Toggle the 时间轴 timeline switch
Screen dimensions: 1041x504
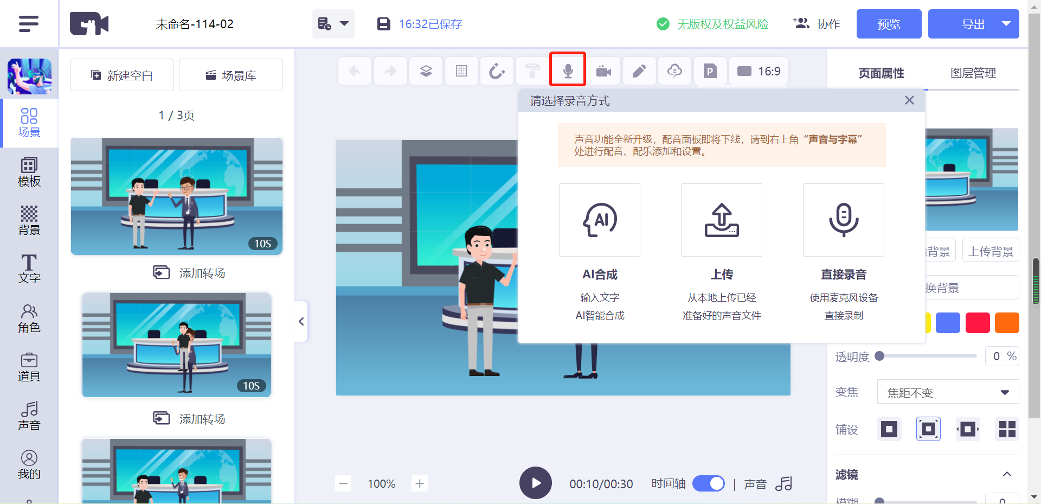pos(709,483)
